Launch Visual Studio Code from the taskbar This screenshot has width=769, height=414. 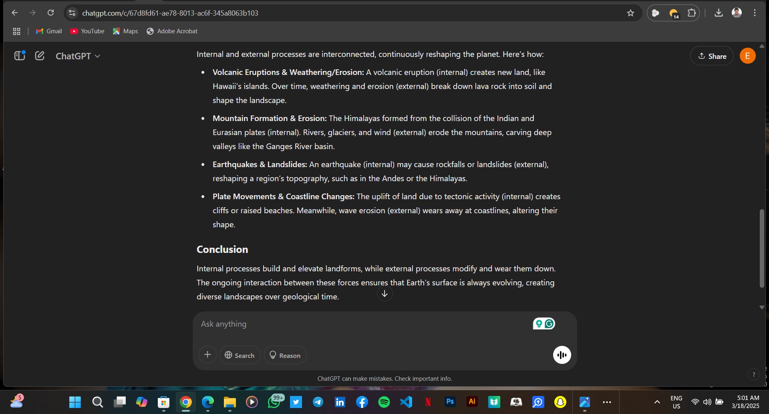pos(406,402)
